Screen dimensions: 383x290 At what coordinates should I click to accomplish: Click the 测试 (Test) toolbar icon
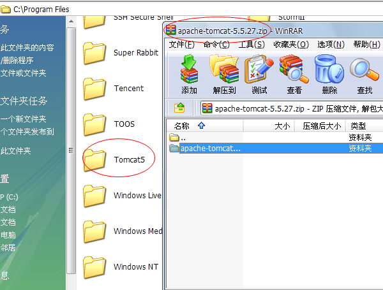click(259, 69)
